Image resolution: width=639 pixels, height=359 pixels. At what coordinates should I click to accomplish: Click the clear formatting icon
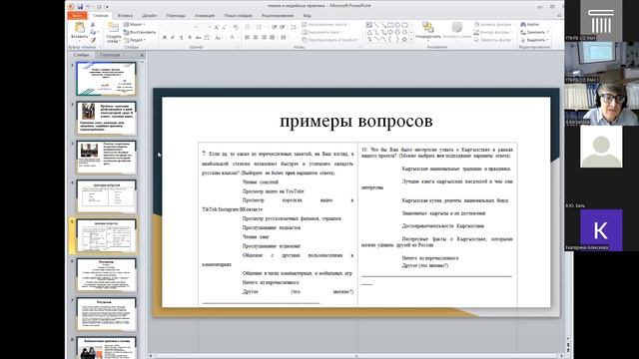tap(236, 27)
